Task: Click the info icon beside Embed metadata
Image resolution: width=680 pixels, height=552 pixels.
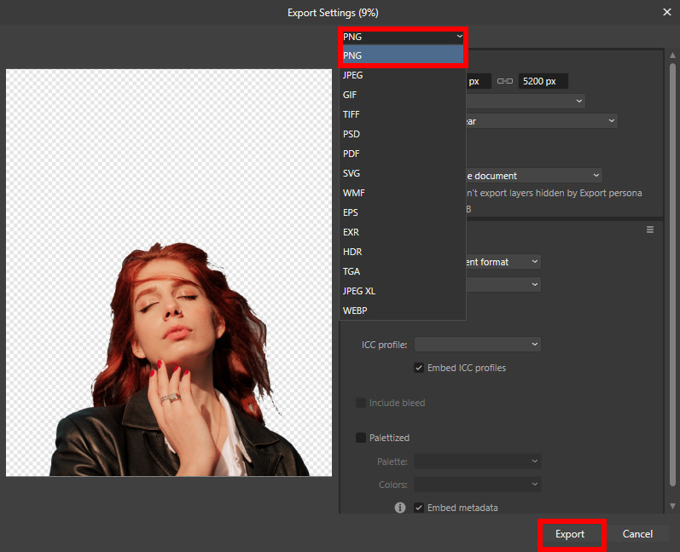Action: point(399,508)
